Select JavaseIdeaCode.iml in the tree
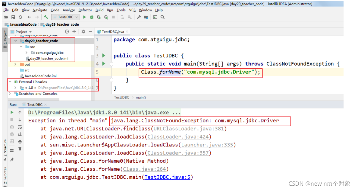Image resolution: width=355 pixels, height=189 pixels. click(39, 76)
